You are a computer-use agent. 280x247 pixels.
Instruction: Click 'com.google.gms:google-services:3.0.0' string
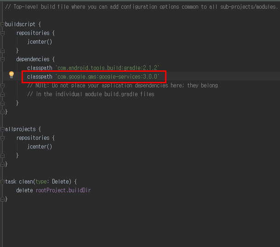pos(108,77)
